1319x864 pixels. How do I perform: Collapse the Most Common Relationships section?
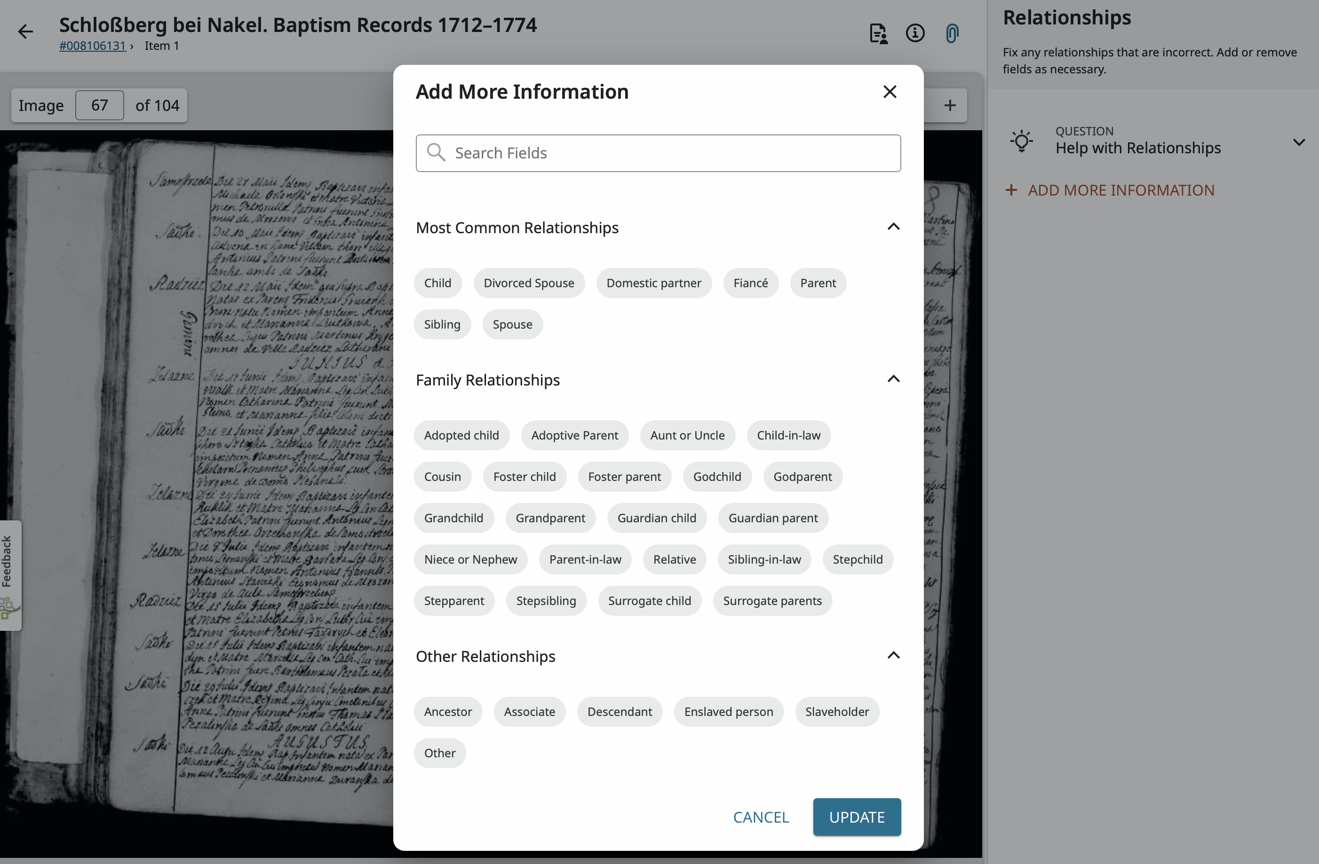[x=893, y=227]
